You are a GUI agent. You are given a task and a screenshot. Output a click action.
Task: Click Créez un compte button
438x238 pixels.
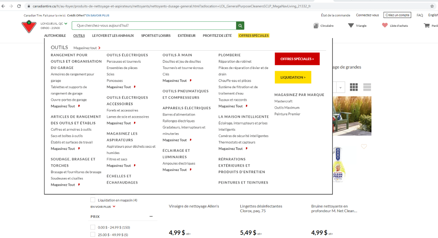pyautogui.click(x=397, y=15)
